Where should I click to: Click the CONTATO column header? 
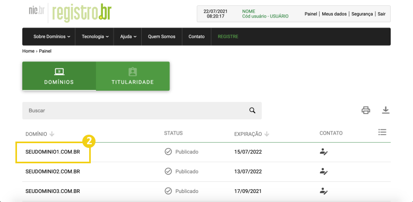331,133
